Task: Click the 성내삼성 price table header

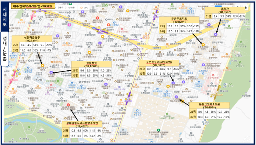Action: click(92, 64)
